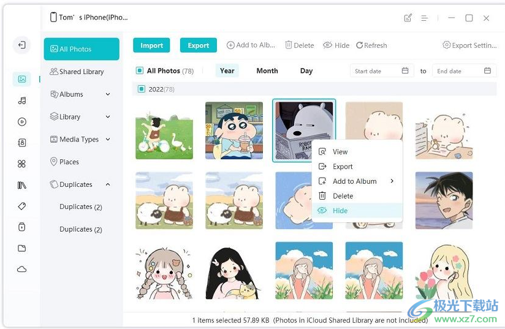Image resolution: width=505 pixels, height=329 pixels.
Task: Click Tom's iPhone device name
Action: [x=93, y=17]
